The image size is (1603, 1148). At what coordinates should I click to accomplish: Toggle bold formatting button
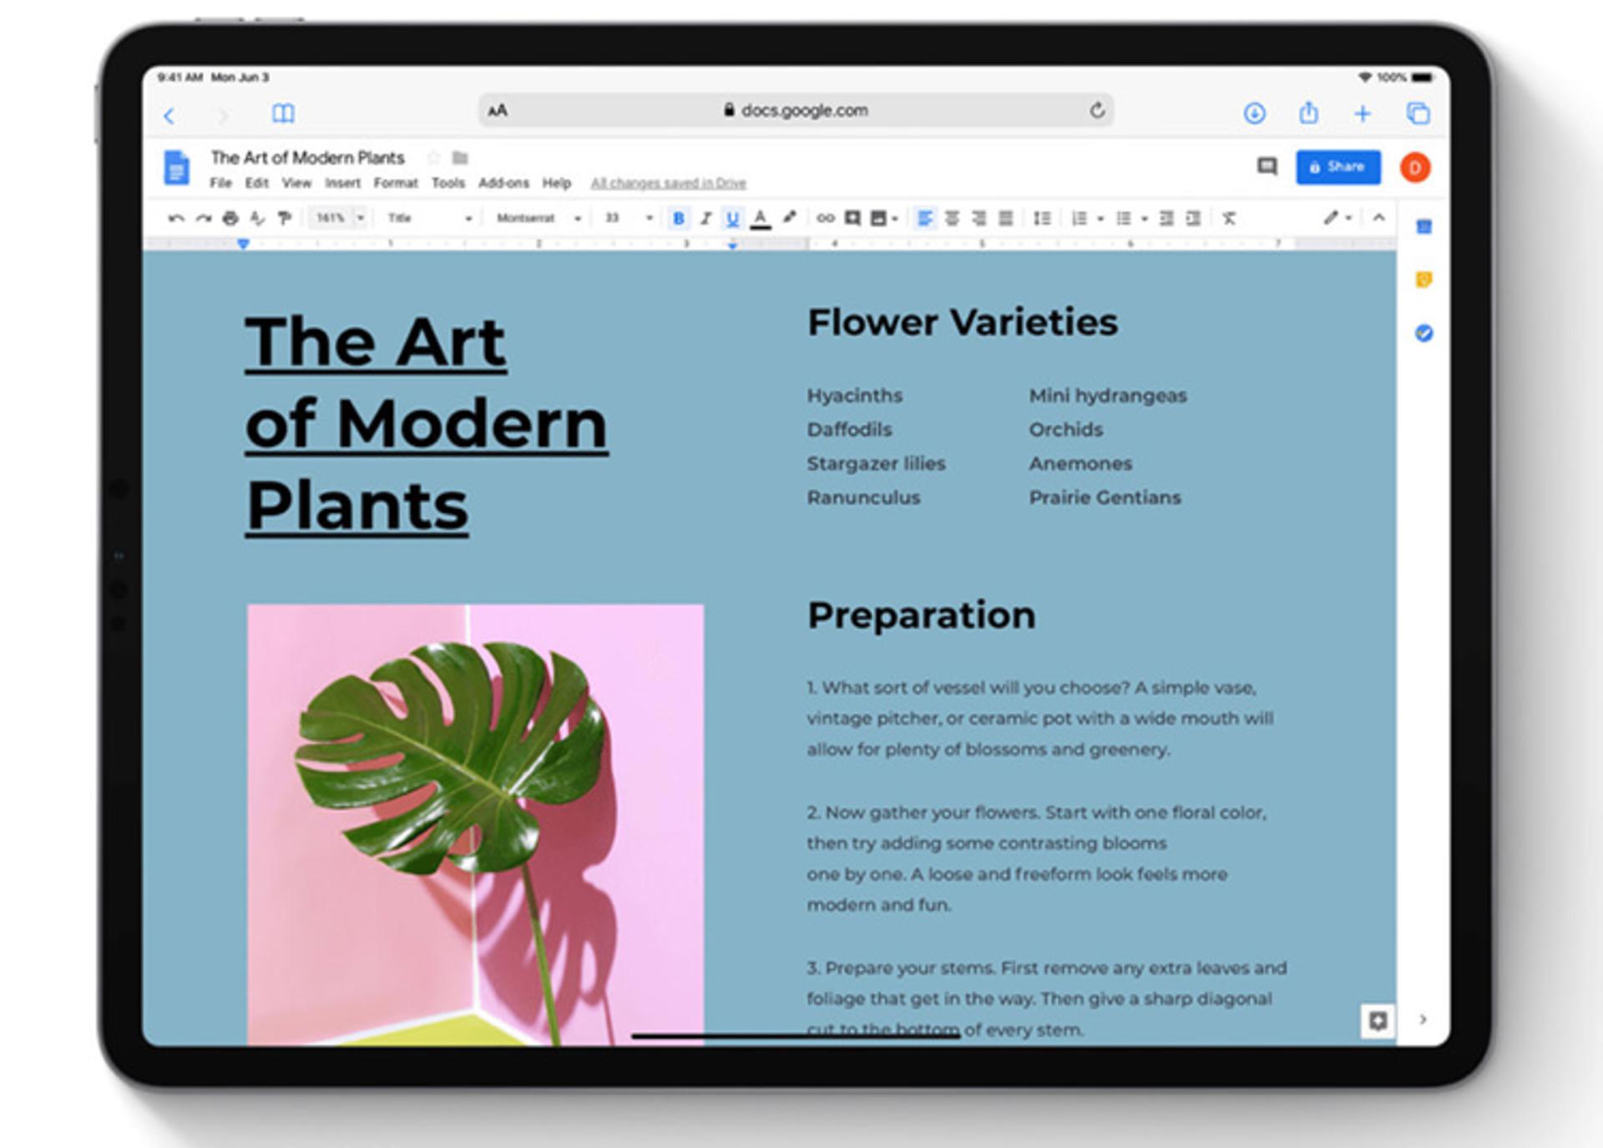coord(678,219)
